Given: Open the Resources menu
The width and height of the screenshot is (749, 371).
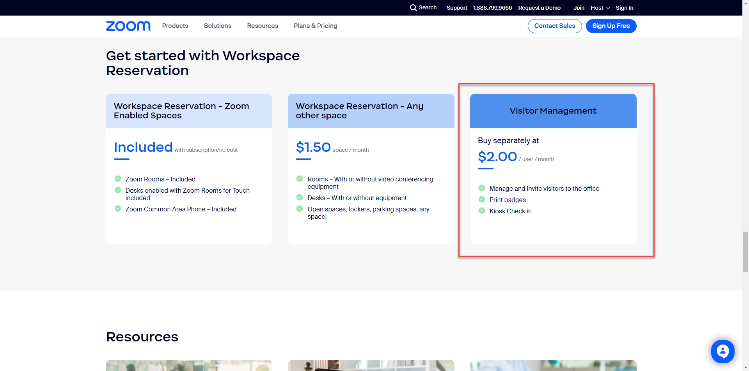Looking at the screenshot, I should [263, 26].
